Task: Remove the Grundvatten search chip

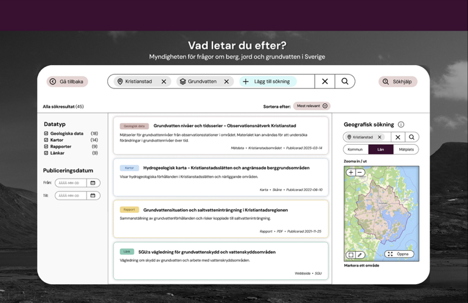Action: tap(226, 82)
